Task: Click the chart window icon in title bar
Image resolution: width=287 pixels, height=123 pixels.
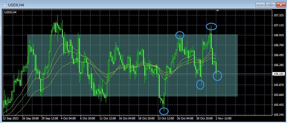Action: coord(5,5)
